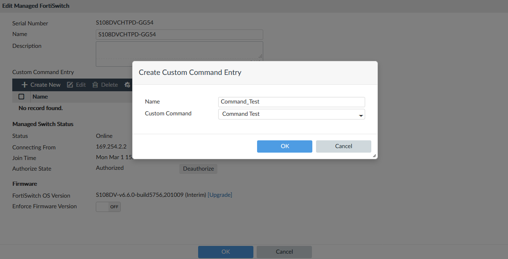Open the Custom Command dropdown

coord(361,114)
